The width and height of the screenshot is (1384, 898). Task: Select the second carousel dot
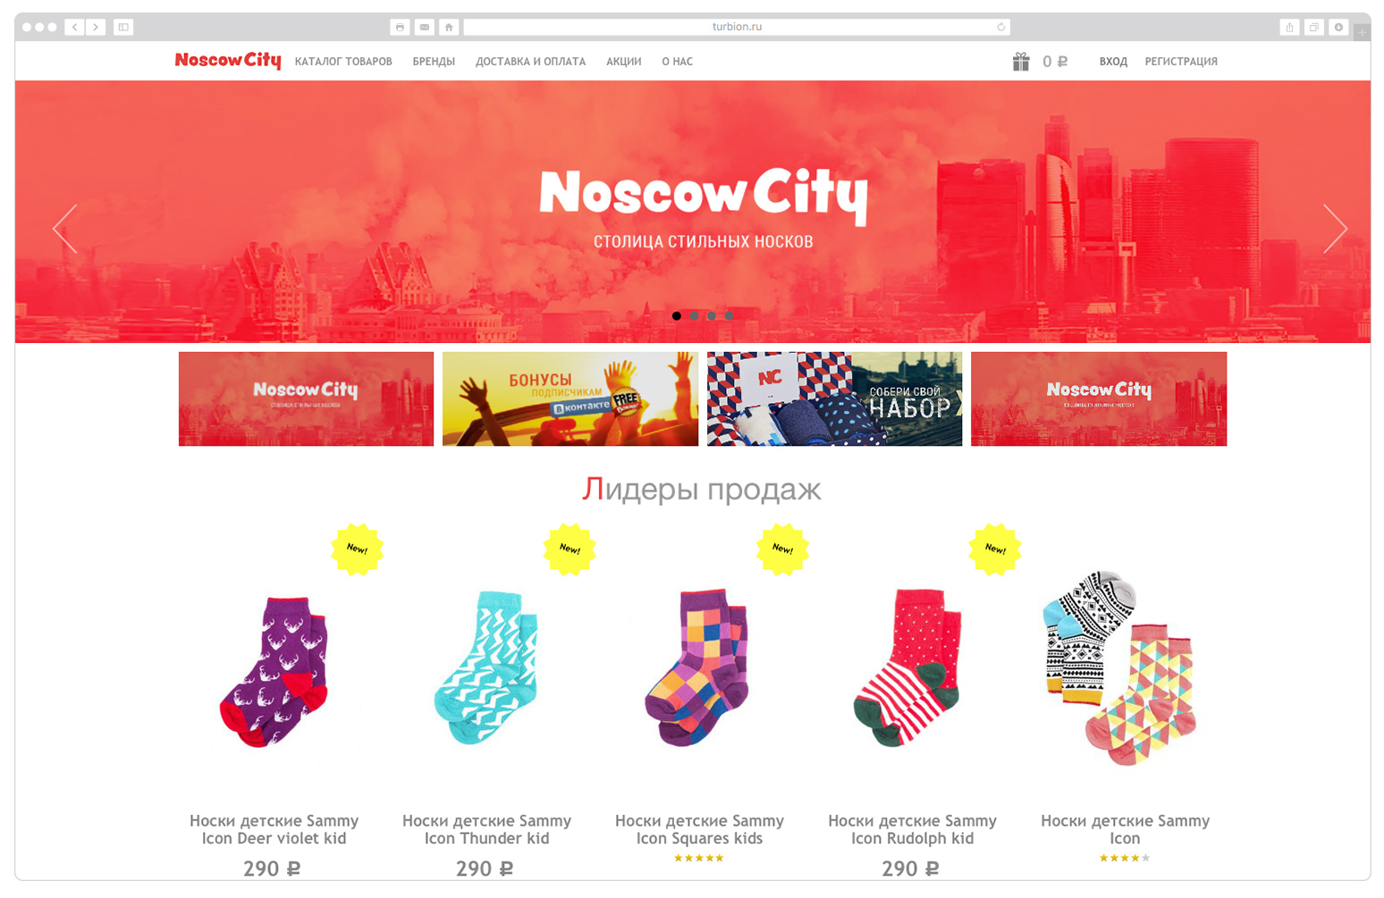point(694,315)
